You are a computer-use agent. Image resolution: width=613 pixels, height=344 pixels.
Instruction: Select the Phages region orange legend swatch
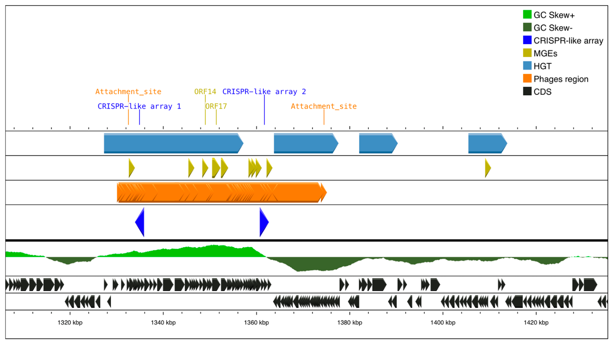coord(527,79)
